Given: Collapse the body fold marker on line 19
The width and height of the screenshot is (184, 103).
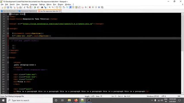Looking at the screenshot, I should point(8,58).
